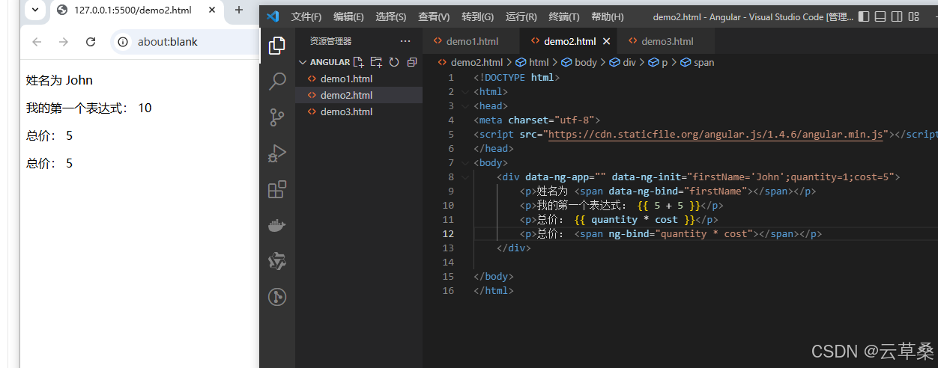Open a new browser tab

239,10
